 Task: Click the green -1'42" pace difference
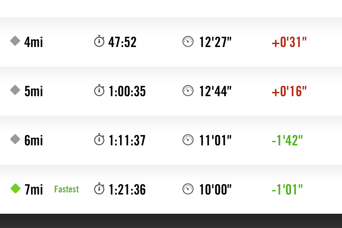[x=287, y=140]
